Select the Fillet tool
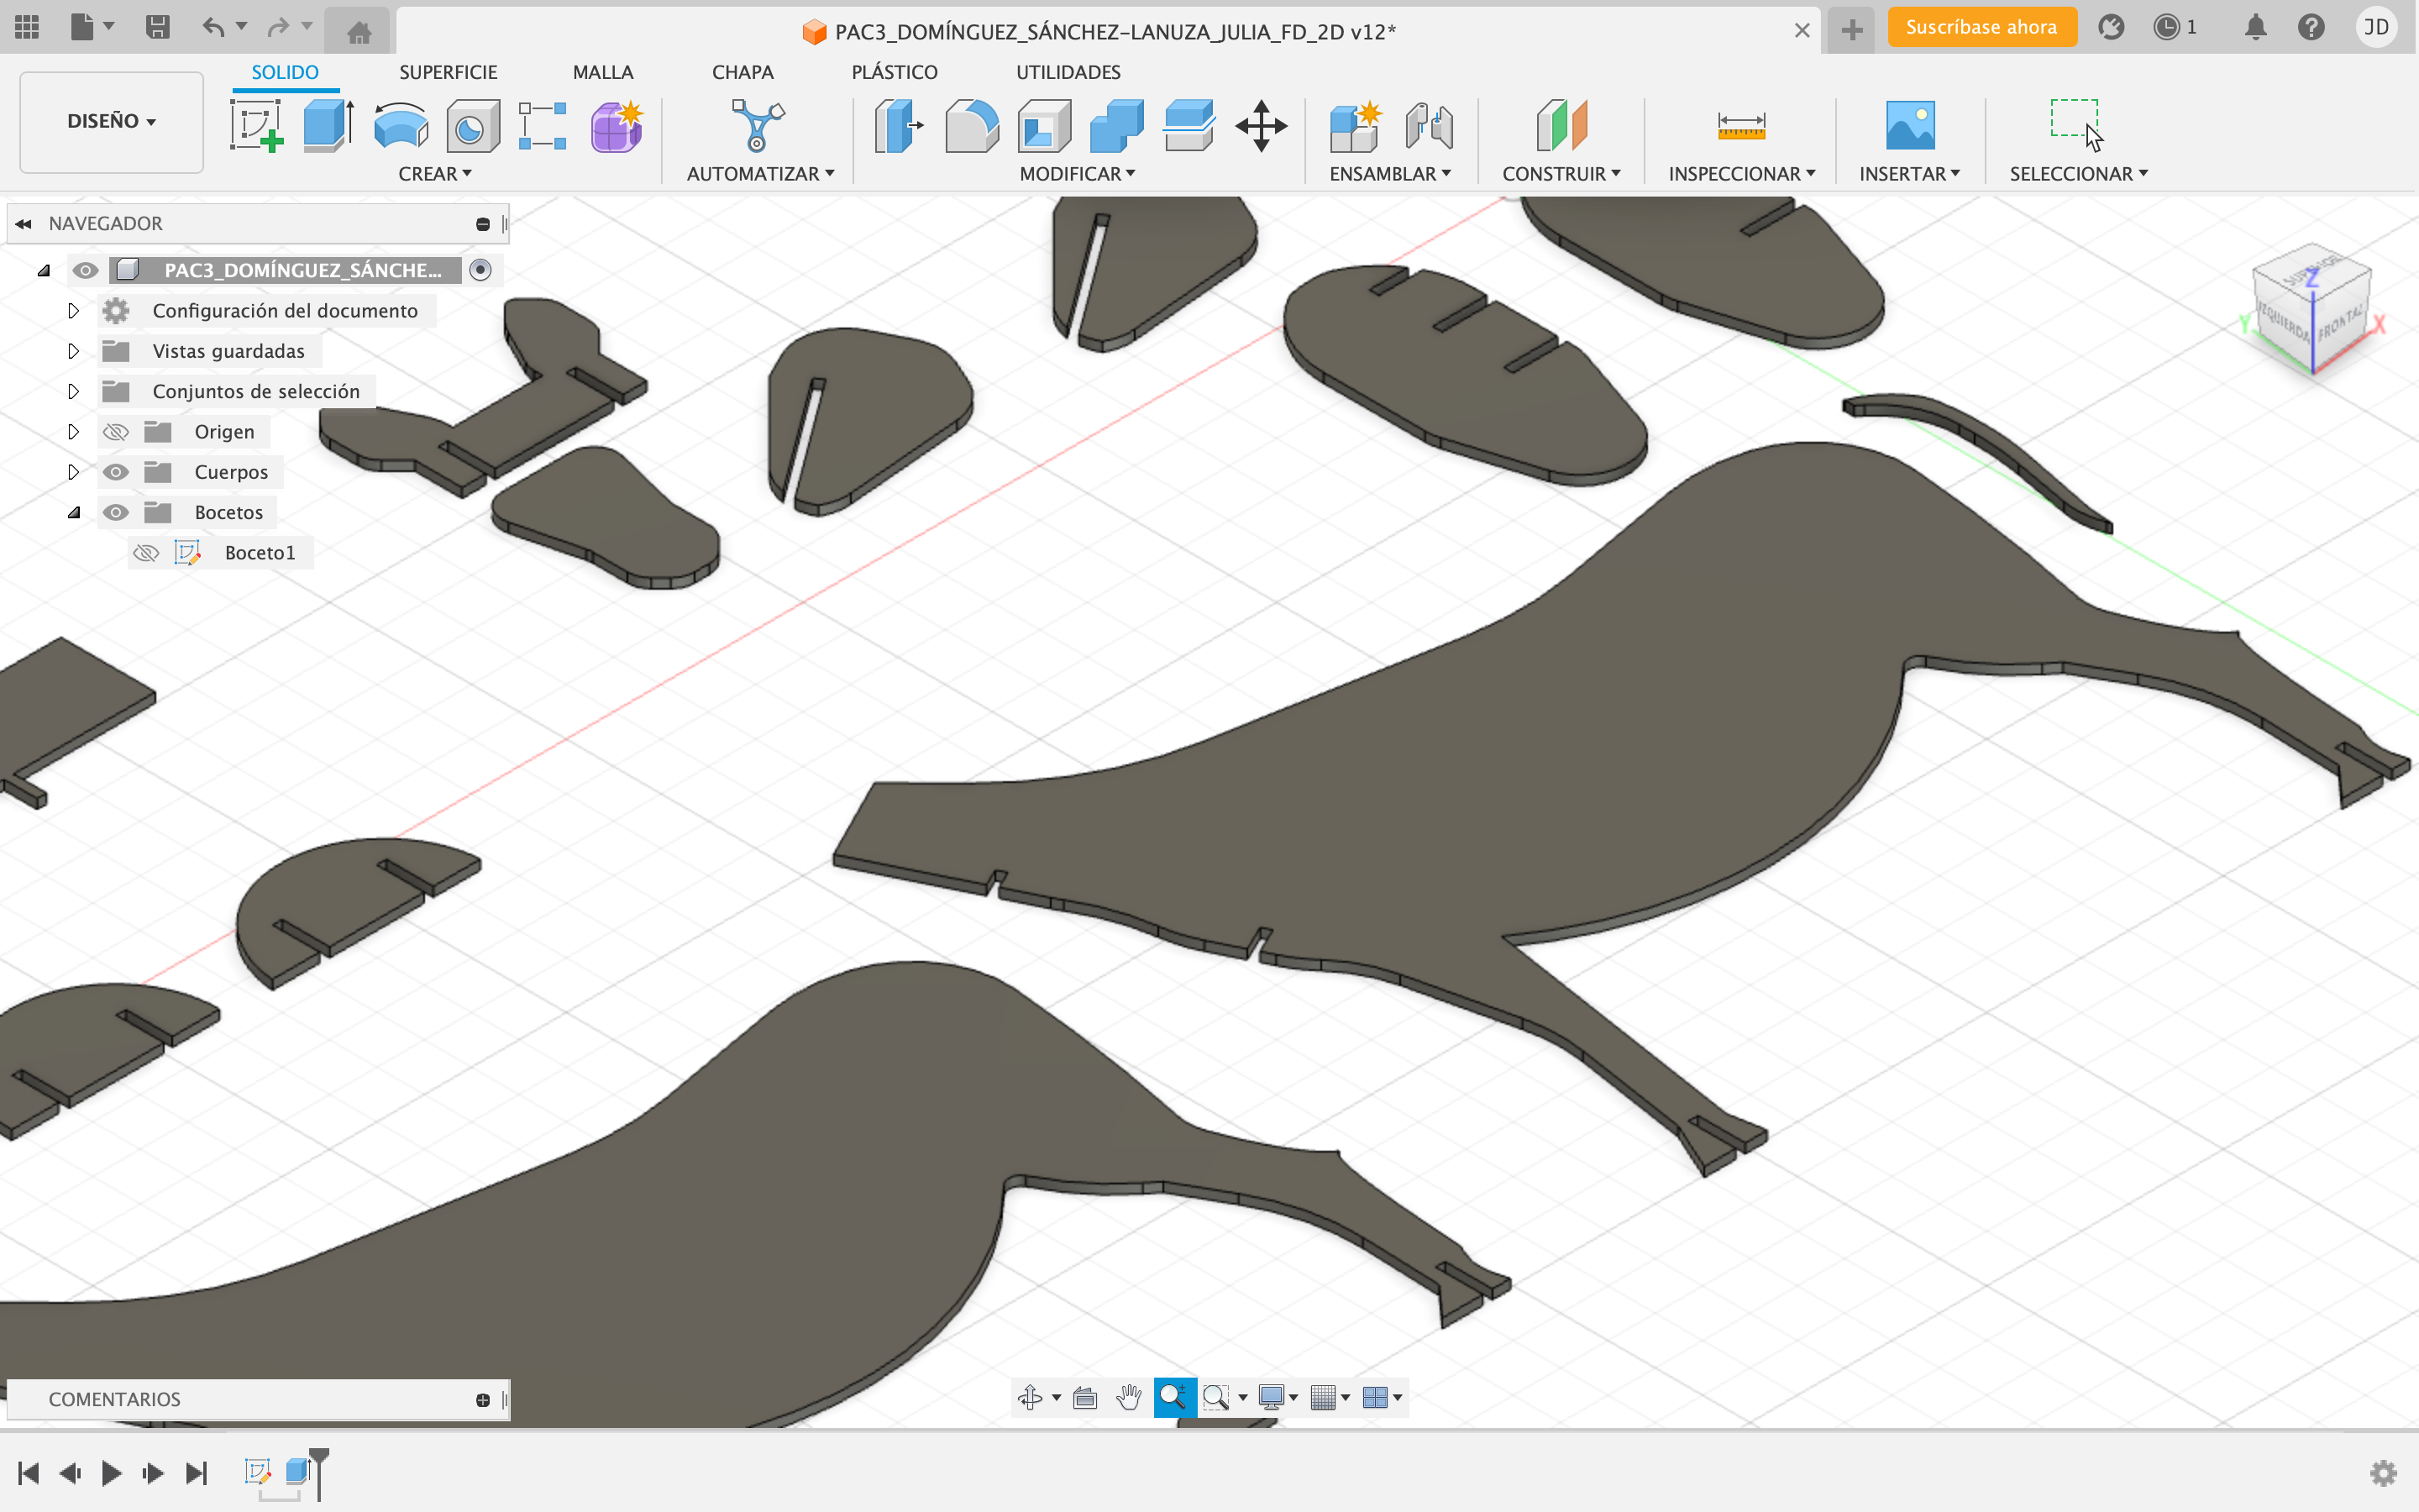 [972, 126]
